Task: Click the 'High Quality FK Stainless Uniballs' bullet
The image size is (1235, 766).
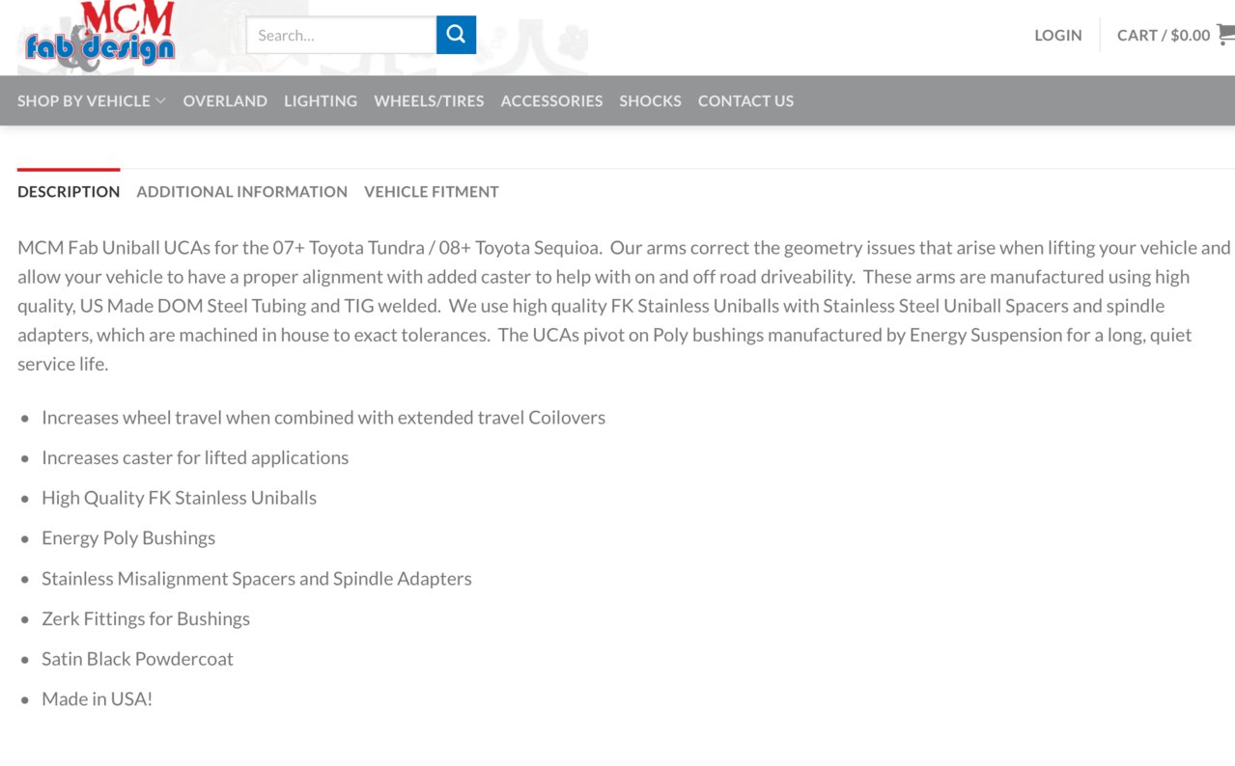Action: (x=179, y=498)
